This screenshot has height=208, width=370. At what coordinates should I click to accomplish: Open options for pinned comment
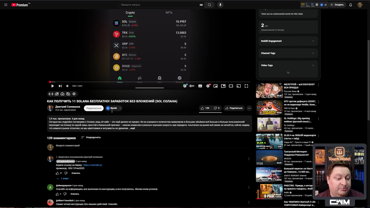(249, 159)
